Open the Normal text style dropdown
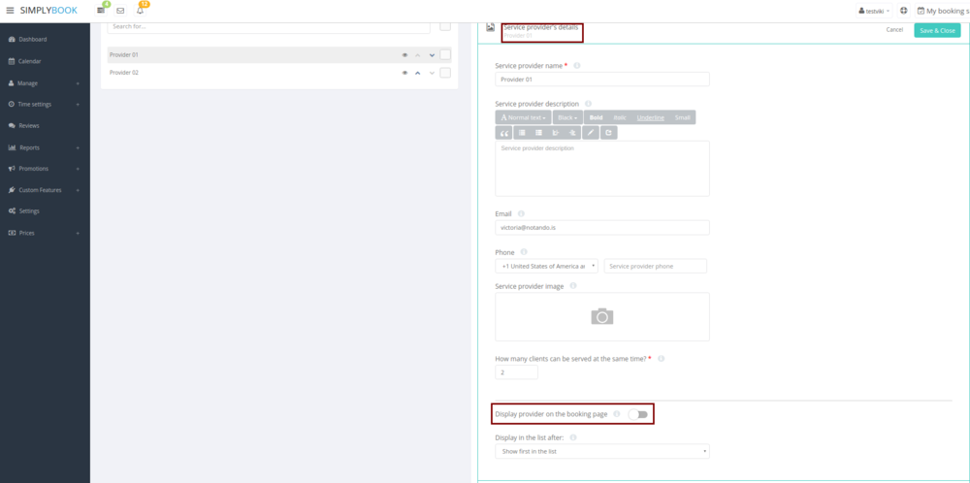The image size is (970, 483). click(524, 117)
